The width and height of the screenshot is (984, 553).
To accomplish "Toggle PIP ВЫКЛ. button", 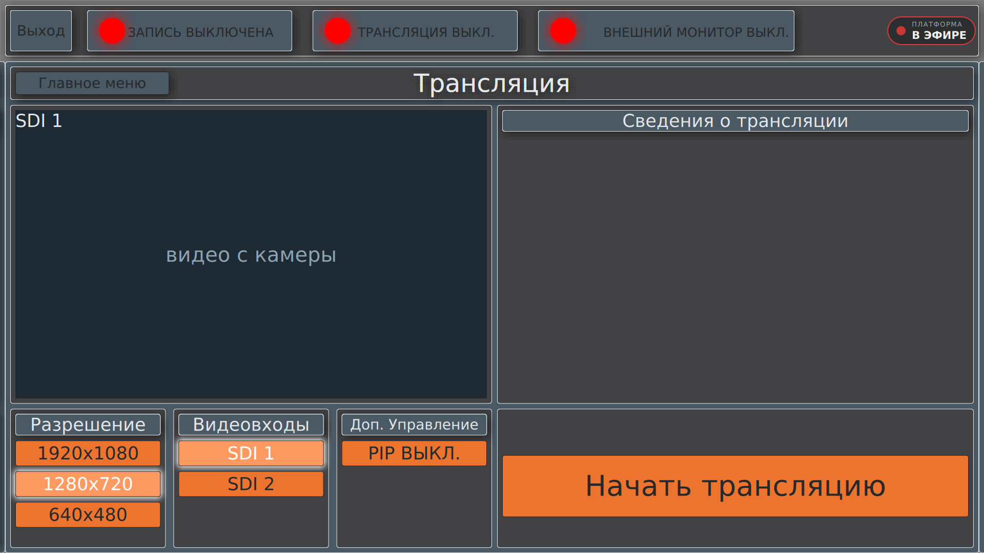I will pos(414,453).
